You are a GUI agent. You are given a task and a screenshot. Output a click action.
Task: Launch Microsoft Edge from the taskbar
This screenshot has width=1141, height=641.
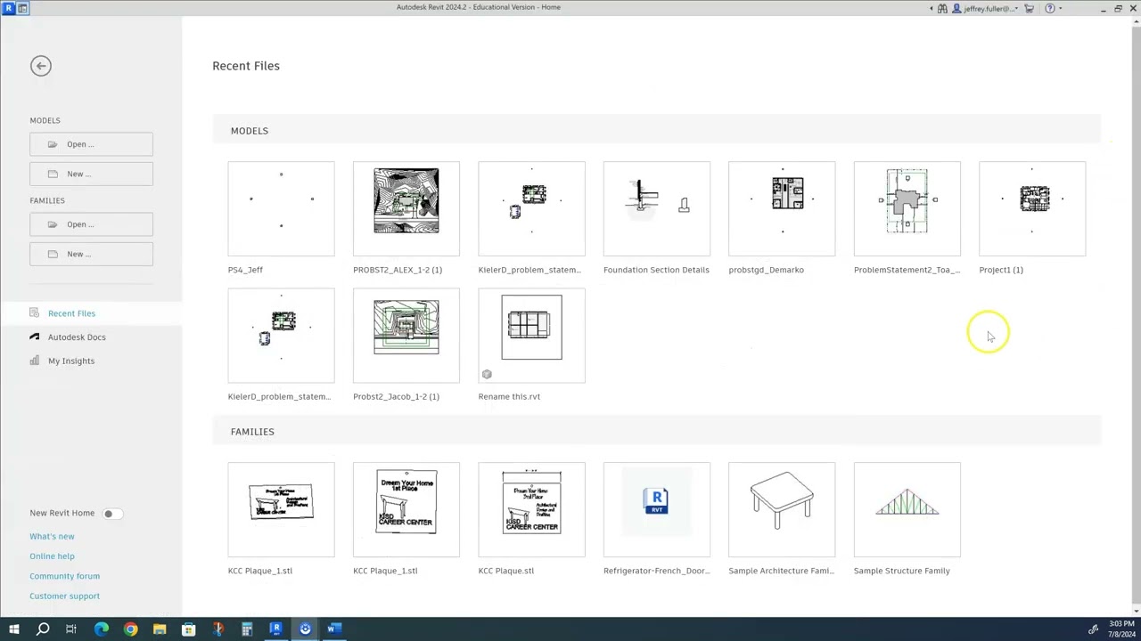coord(101,629)
